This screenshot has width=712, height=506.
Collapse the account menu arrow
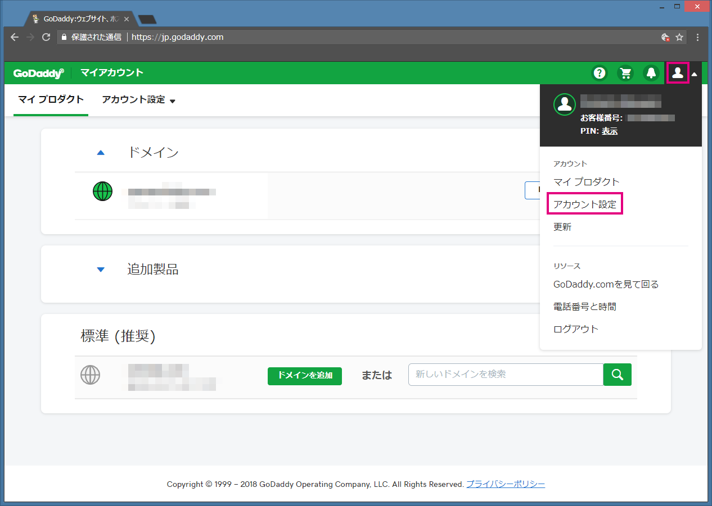point(695,74)
